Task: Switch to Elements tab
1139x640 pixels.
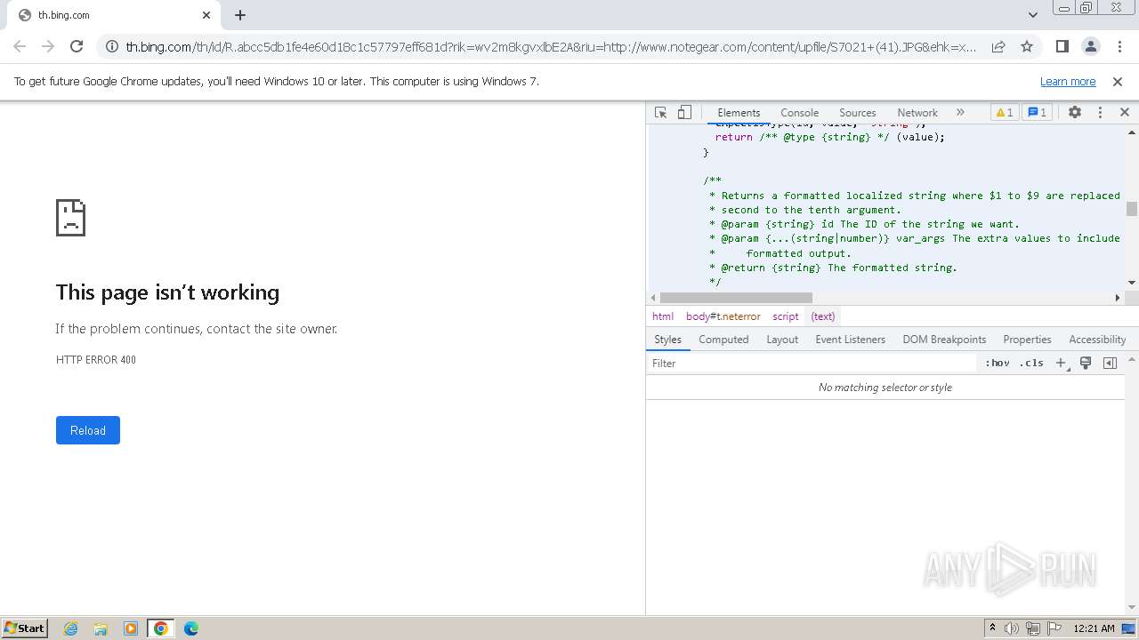Action: [x=739, y=113]
